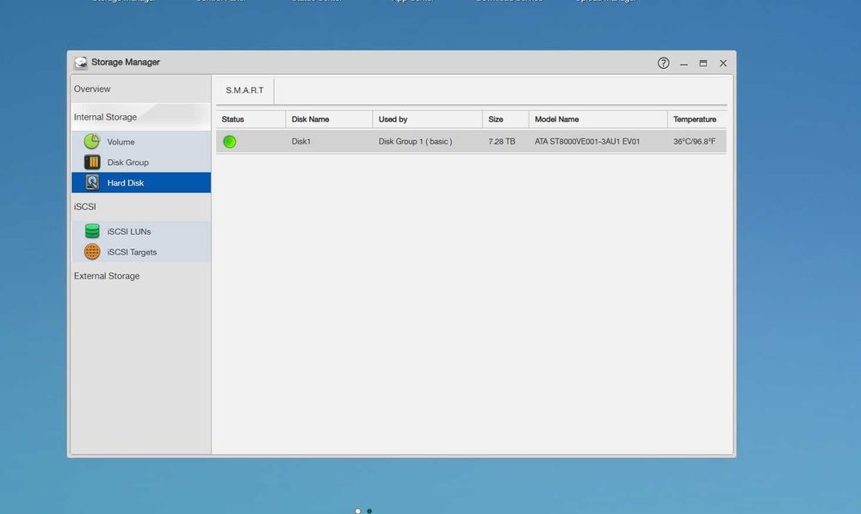The height and width of the screenshot is (514, 861).
Task: Click the Disk Group icon
Action: (x=92, y=162)
